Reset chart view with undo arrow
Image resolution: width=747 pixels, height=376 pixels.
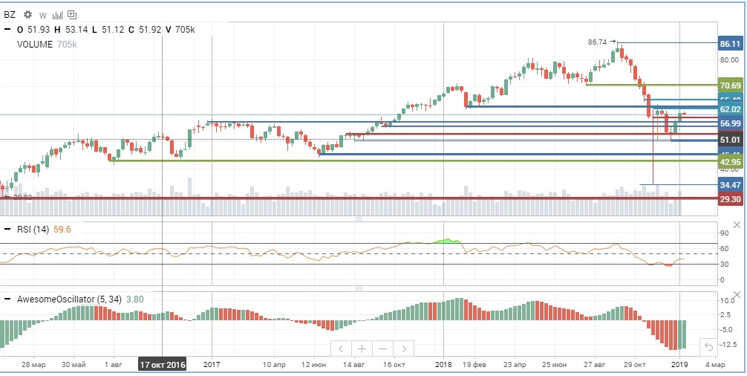point(708,346)
